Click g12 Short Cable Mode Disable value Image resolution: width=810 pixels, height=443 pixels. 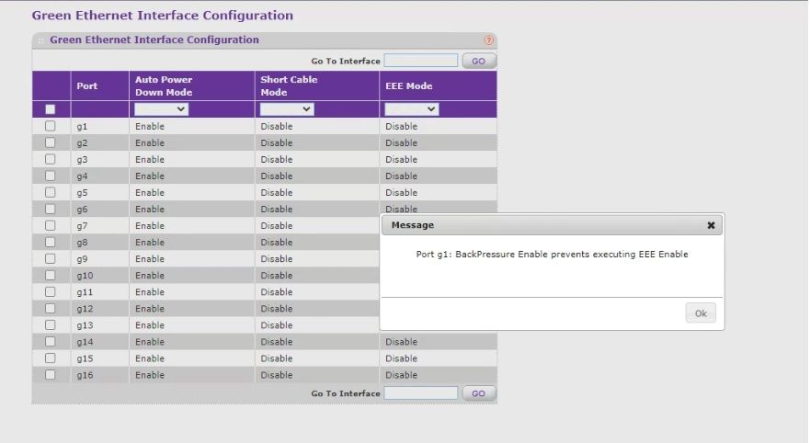(x=277, y=308)
